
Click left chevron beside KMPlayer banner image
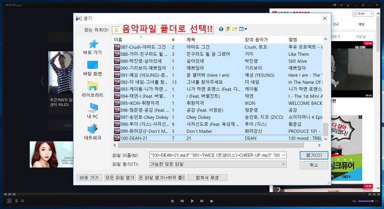click(42, 81)
